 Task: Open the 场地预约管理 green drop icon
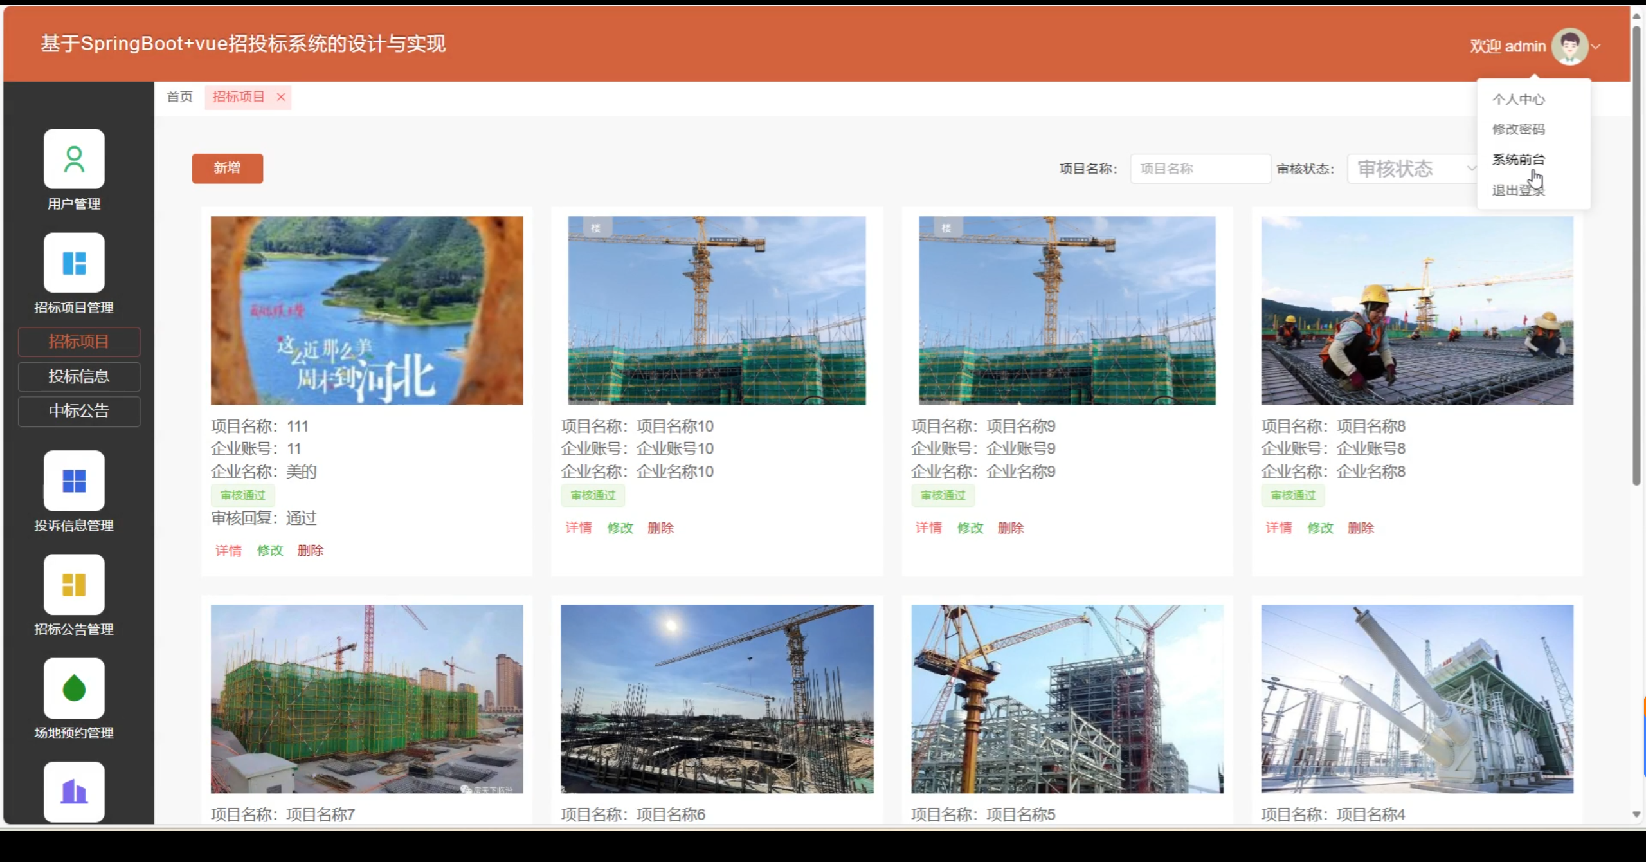coord(74,688)
